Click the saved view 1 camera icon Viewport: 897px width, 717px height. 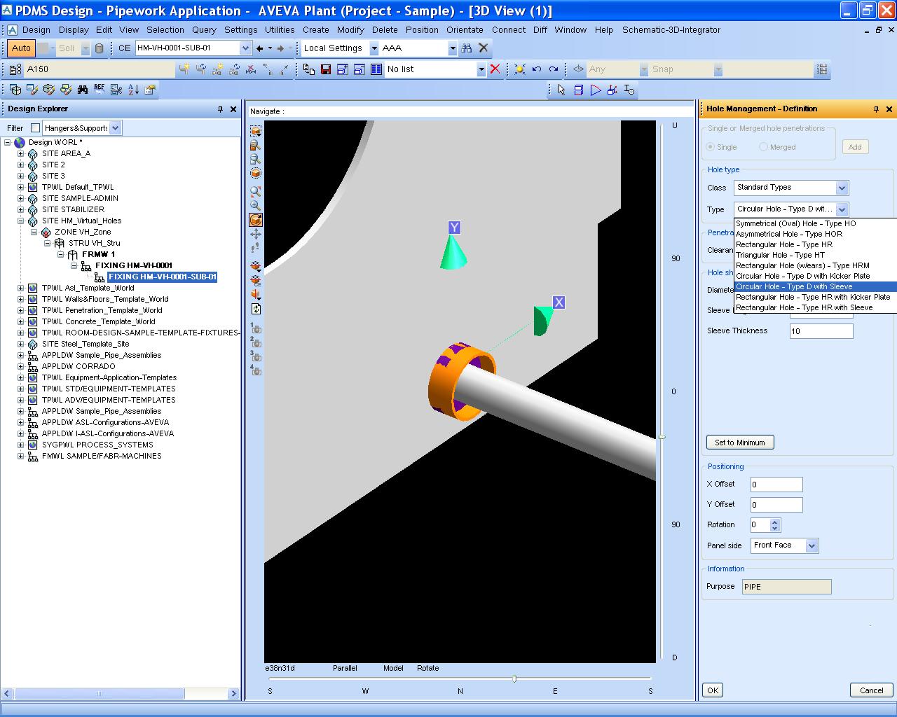[x=256, y=328]
